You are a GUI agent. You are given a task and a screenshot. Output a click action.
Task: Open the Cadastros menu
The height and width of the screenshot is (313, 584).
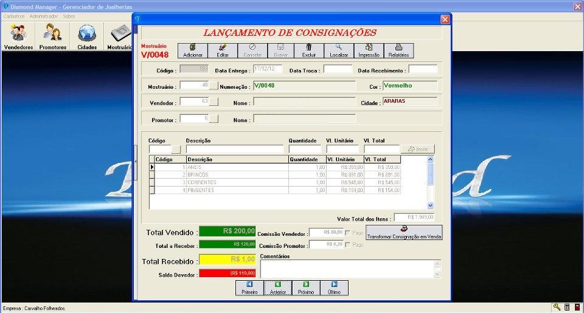14,16
